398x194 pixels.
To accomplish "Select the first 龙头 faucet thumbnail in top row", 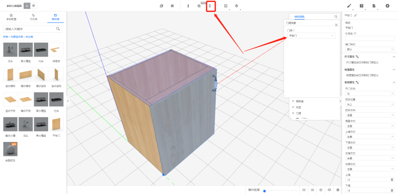I will (11, 50).
